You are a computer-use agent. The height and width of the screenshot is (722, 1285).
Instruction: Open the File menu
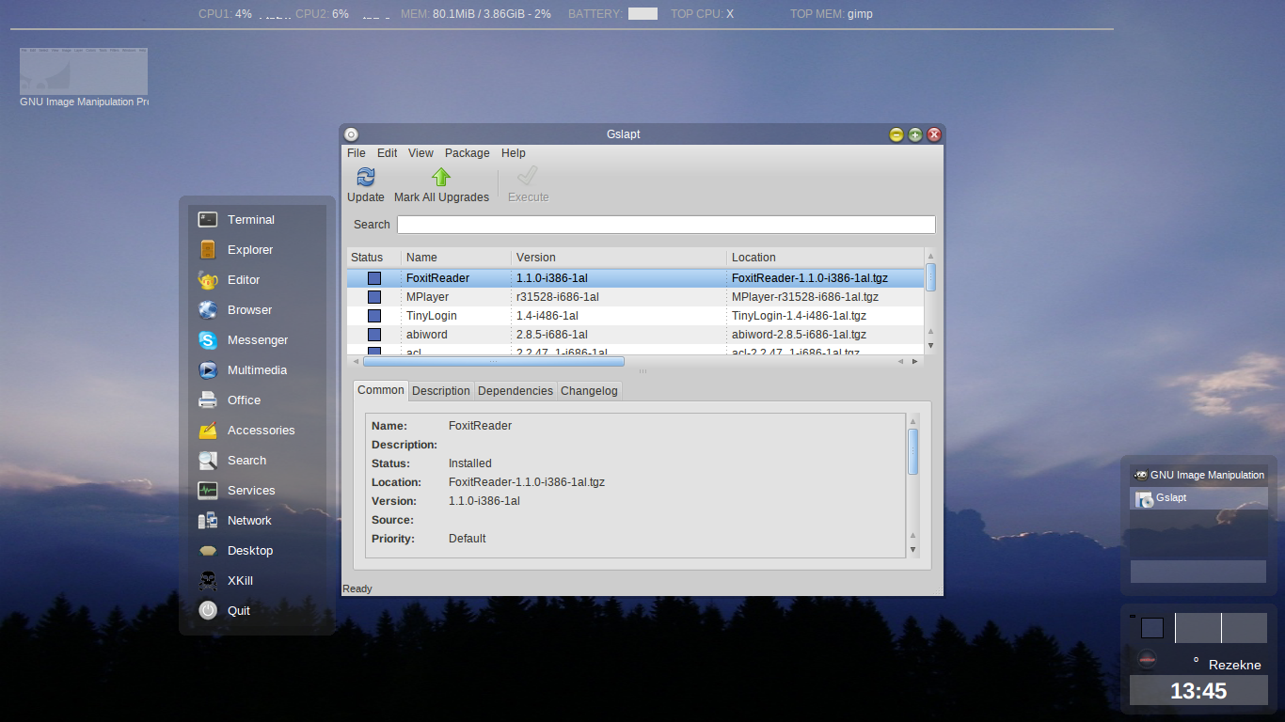357,153
